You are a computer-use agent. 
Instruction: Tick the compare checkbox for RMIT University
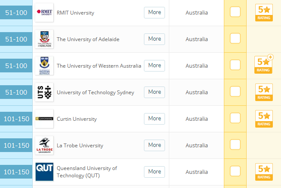point(235,12)
